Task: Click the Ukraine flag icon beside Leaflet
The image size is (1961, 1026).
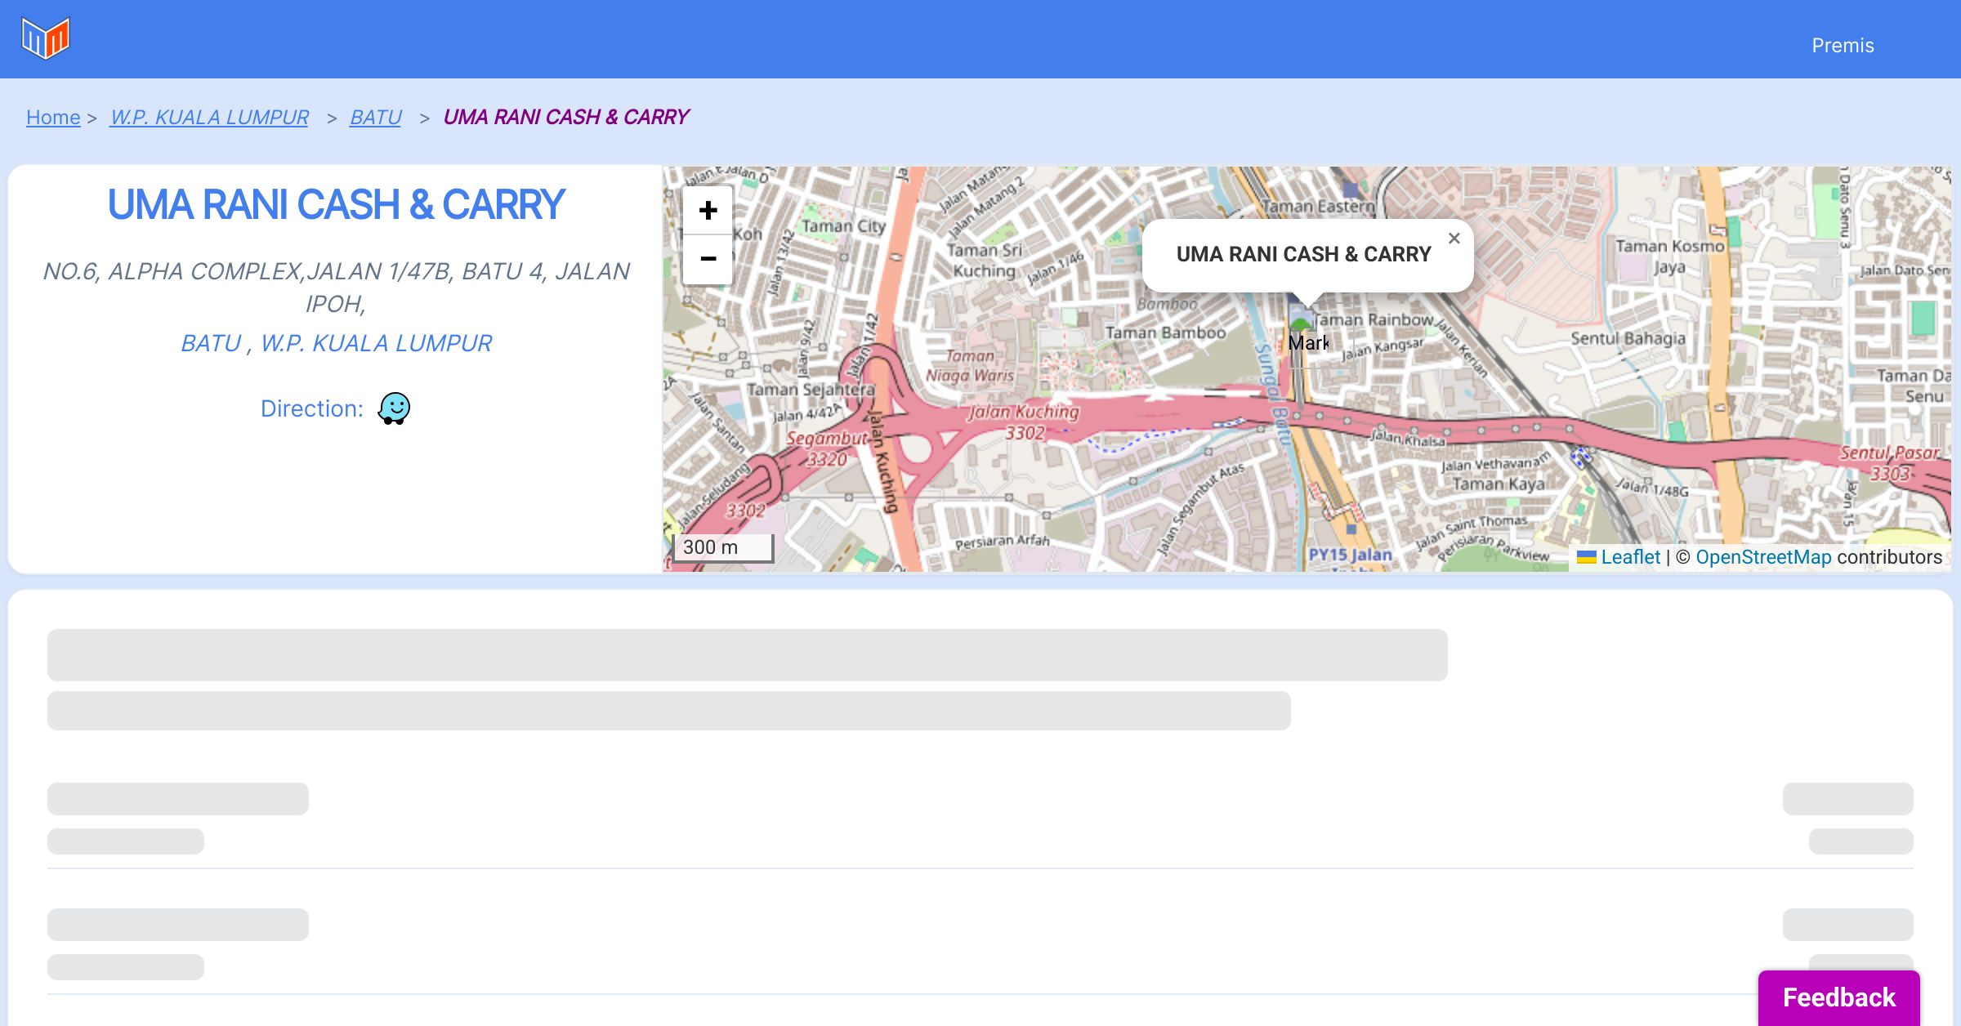Action: pos(1586,557)
